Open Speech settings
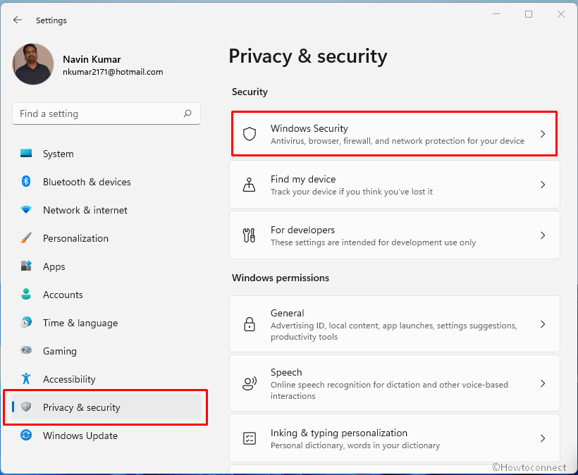Image resolution: width=578 pixels, height=475 pixels. [395, 383]
